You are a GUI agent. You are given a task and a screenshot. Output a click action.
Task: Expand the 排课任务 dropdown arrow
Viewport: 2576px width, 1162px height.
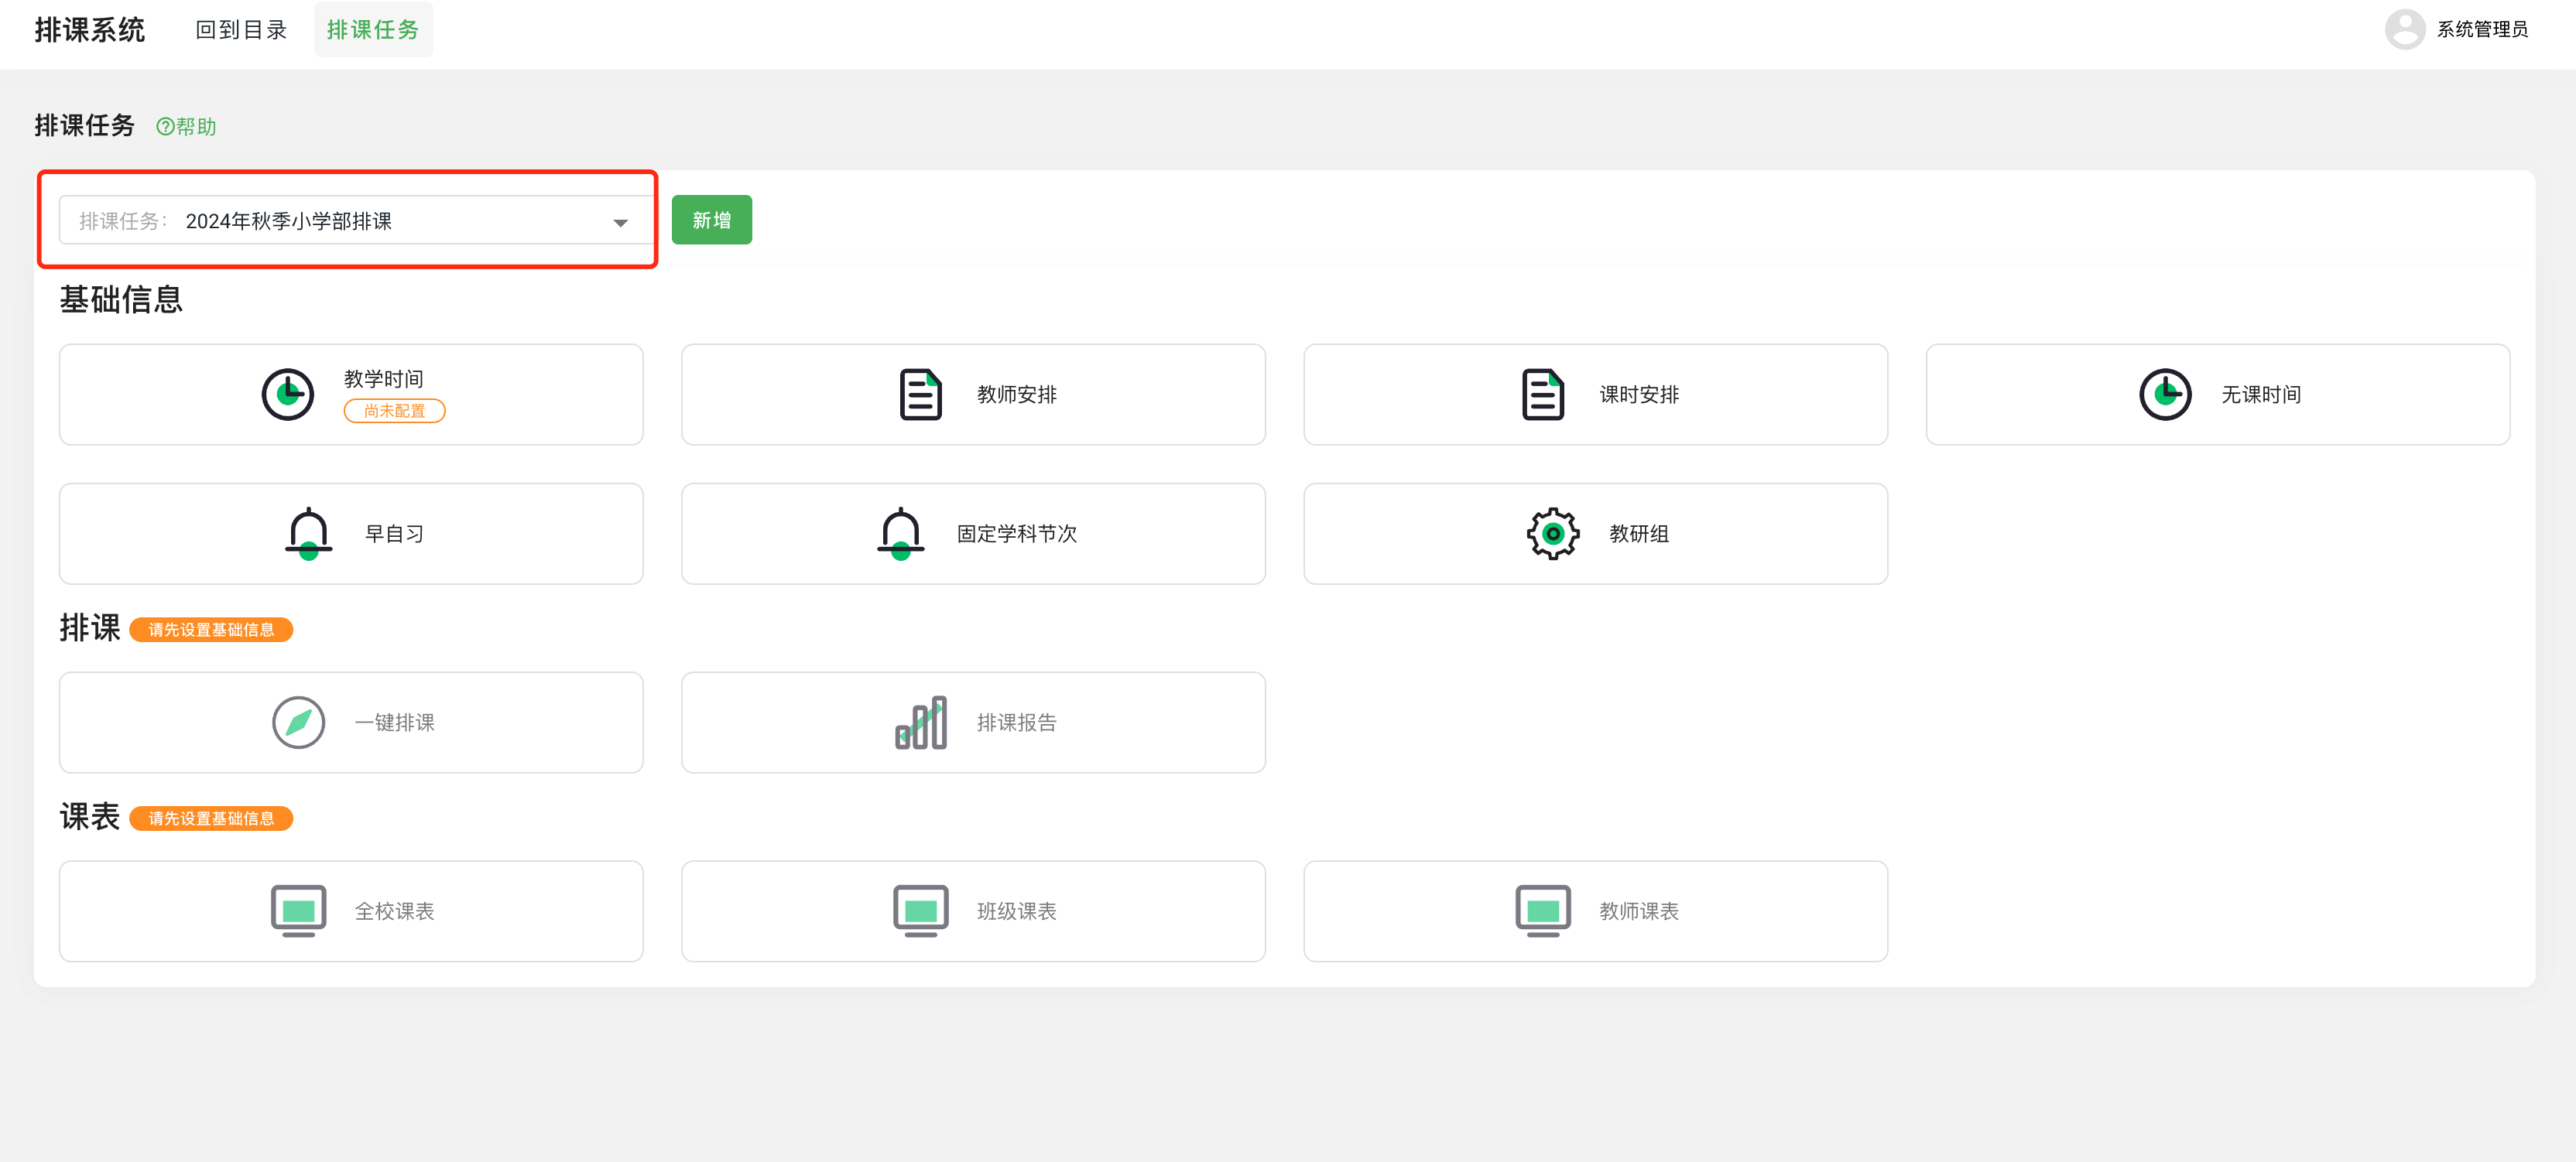click(x=620, y=222)
